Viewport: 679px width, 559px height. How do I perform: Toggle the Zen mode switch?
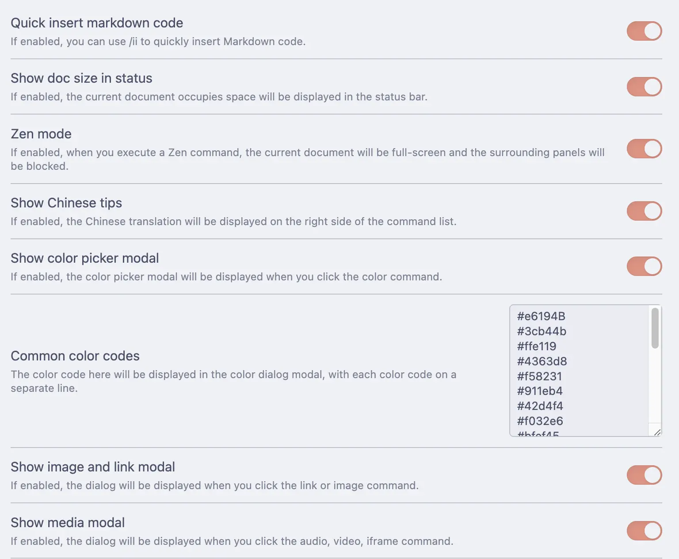[644, 149]
